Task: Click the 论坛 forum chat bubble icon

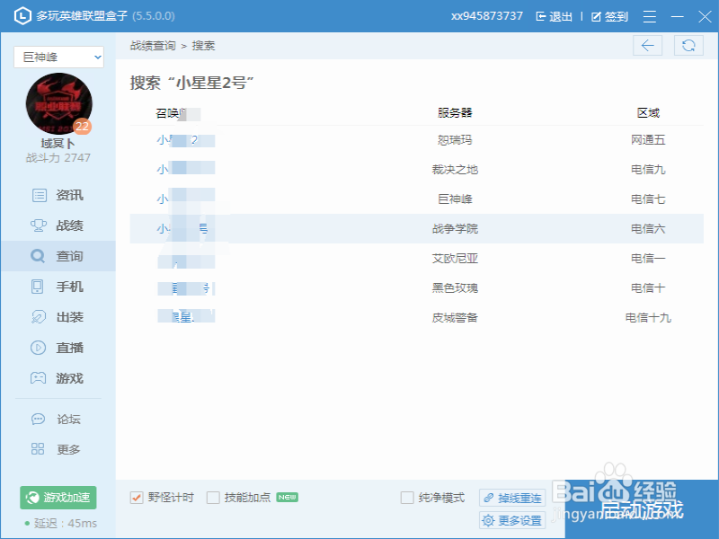Action: tap(38, 419)
